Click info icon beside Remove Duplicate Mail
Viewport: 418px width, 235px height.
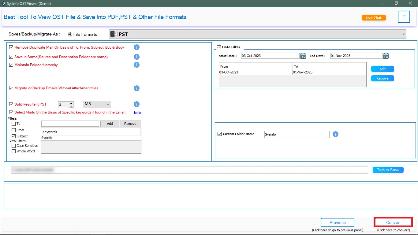(x=137, y=47)
